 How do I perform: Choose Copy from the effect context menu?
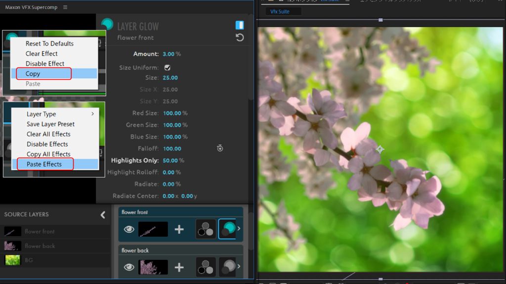(x=33, y=73)
